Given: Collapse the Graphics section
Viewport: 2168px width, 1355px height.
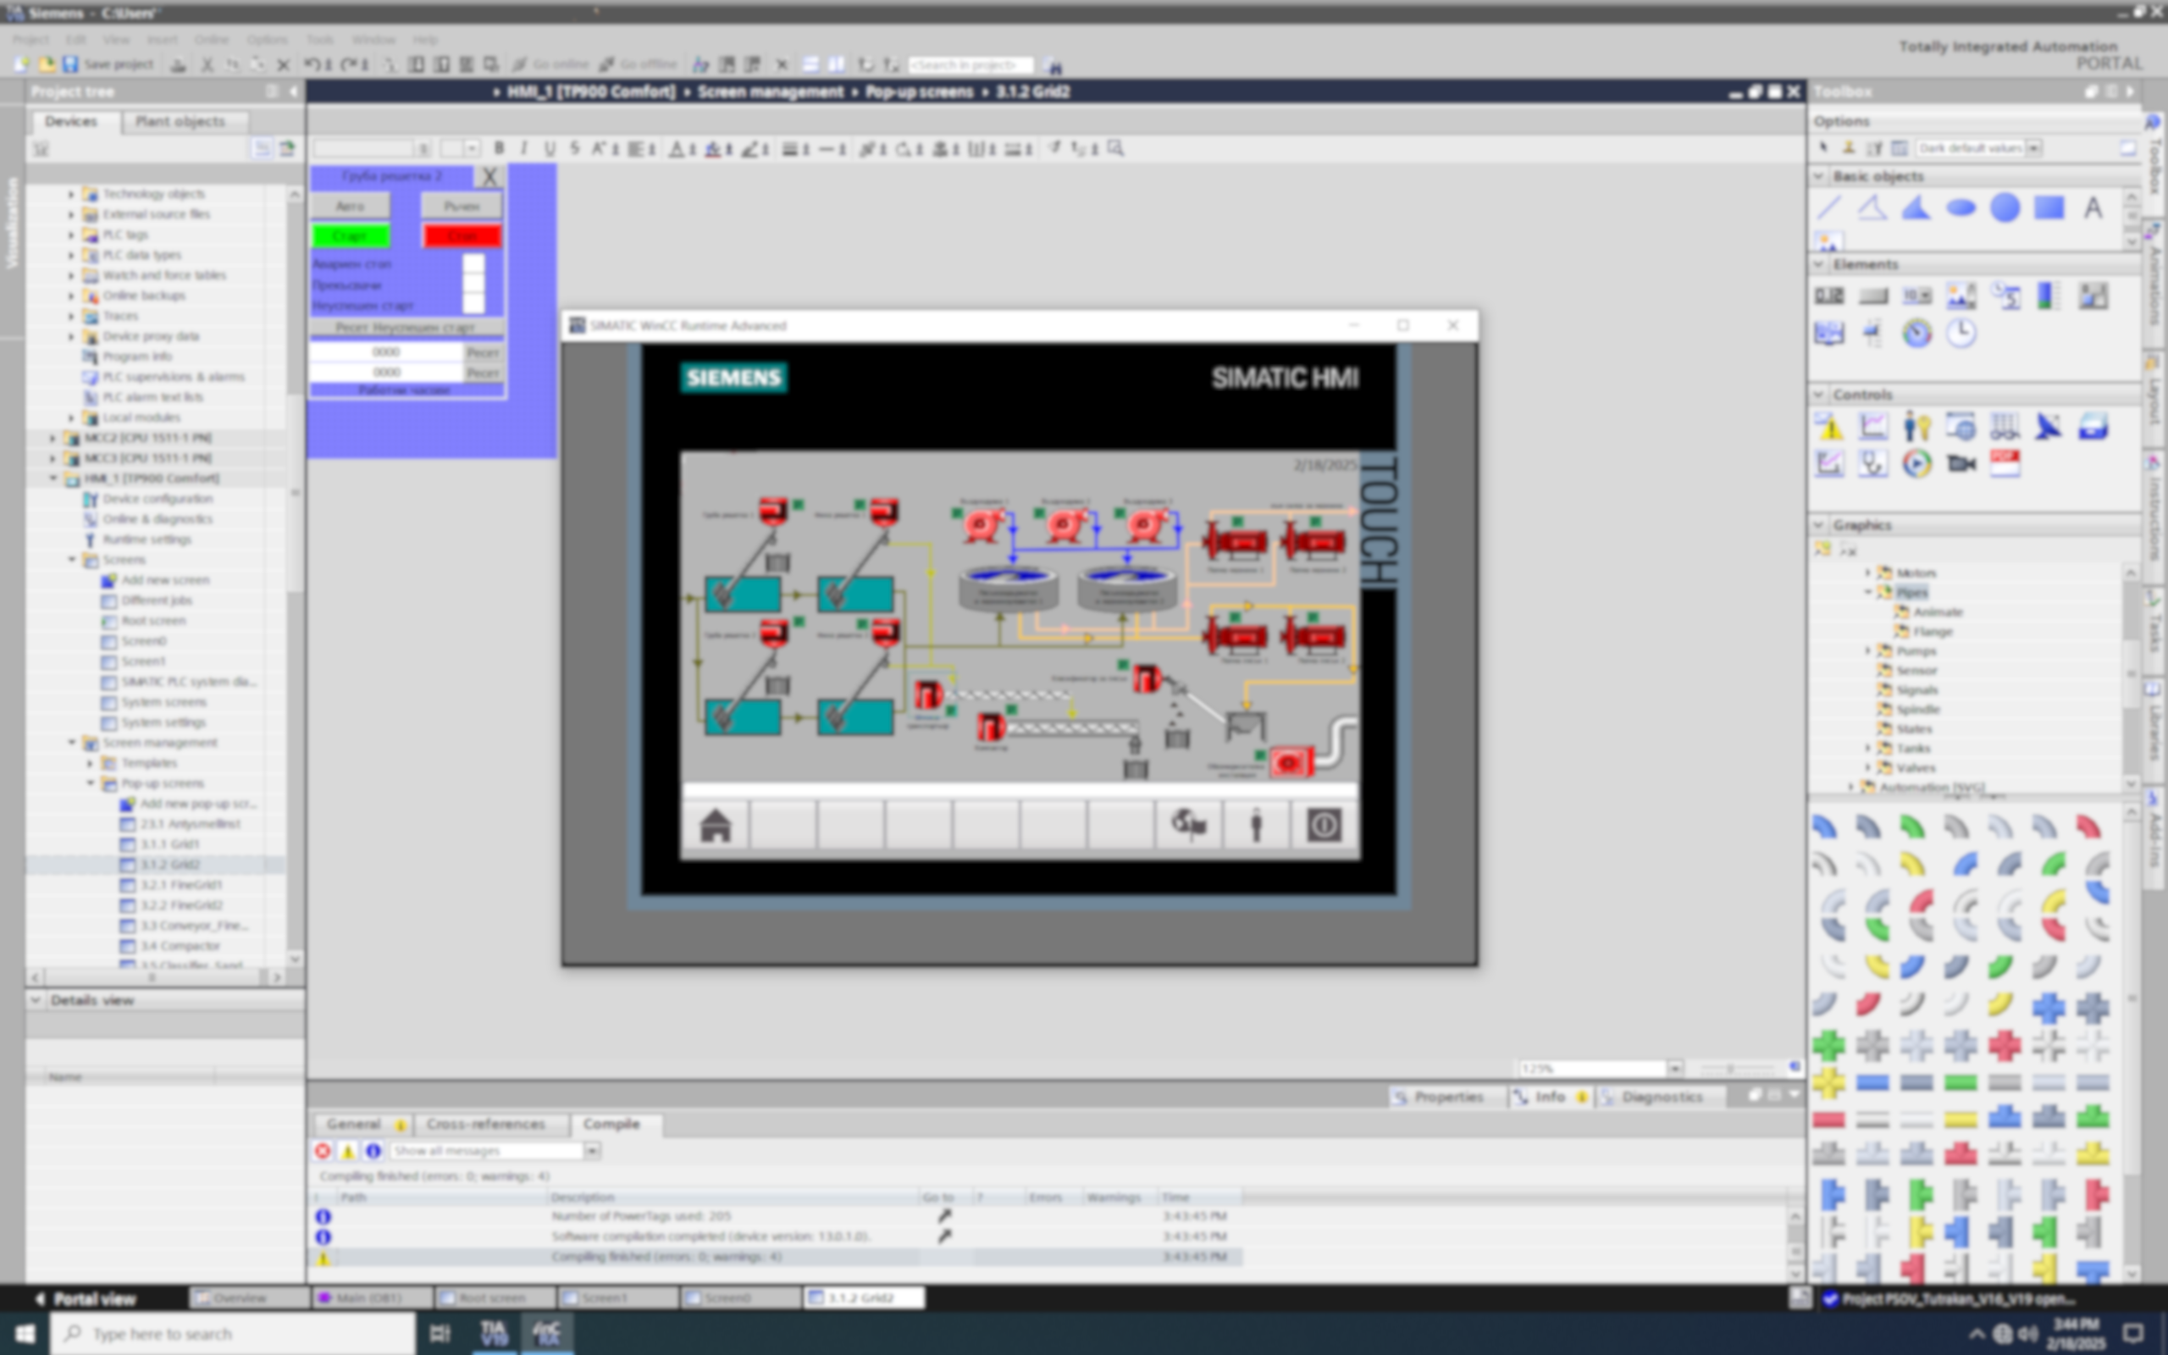Looking at the screenshot, I should coord(1818,525).
